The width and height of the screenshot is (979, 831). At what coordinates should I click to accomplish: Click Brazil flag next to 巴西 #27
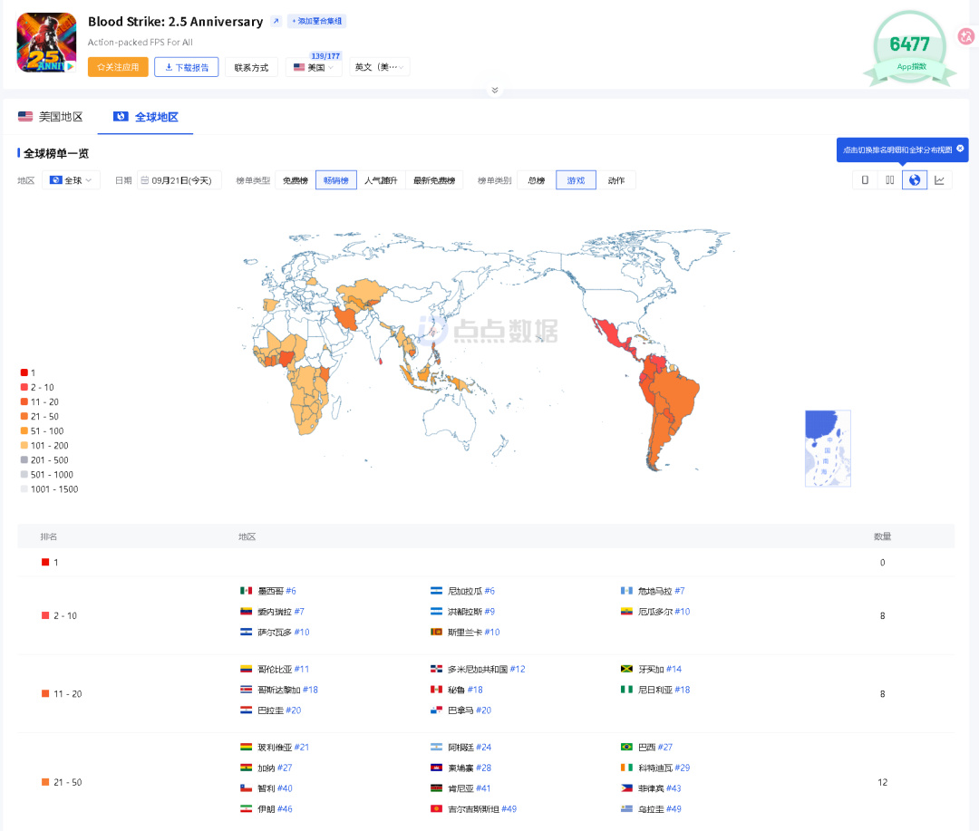627,747
